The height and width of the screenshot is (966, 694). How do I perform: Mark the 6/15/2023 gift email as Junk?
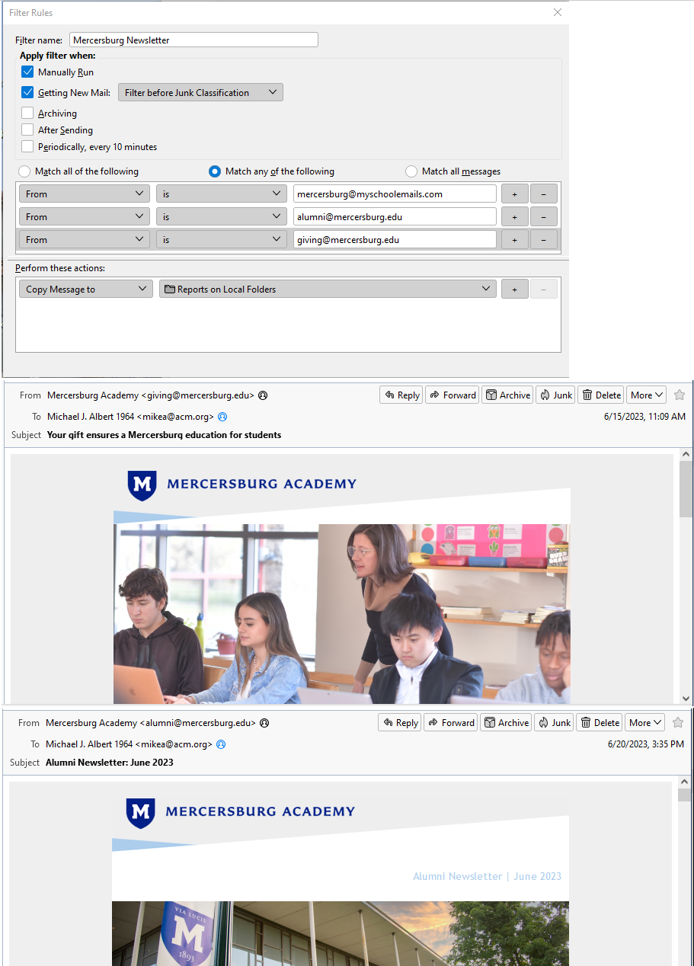pos(555,395)
